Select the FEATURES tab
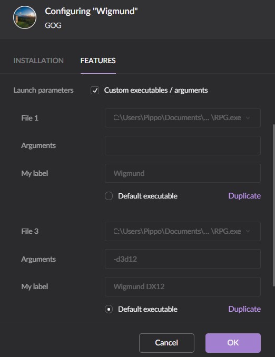 [98, 61]
